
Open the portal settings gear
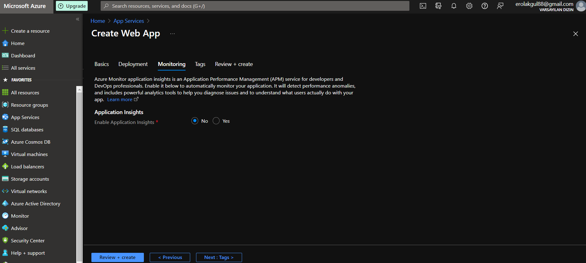[469, 6]
